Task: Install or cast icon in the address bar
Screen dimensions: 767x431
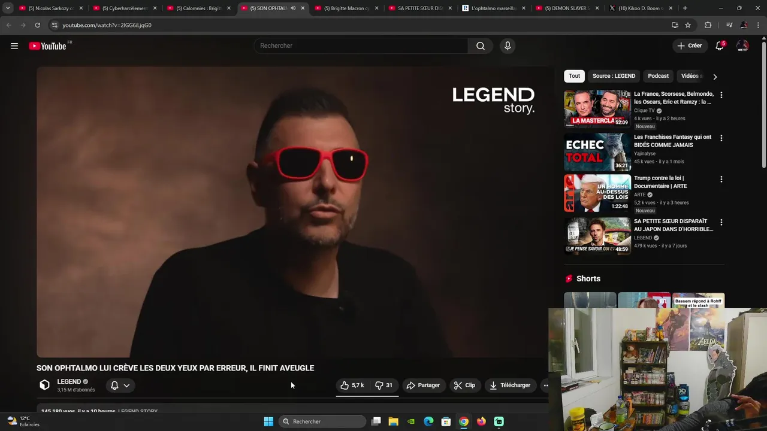Action: (675, 25)
